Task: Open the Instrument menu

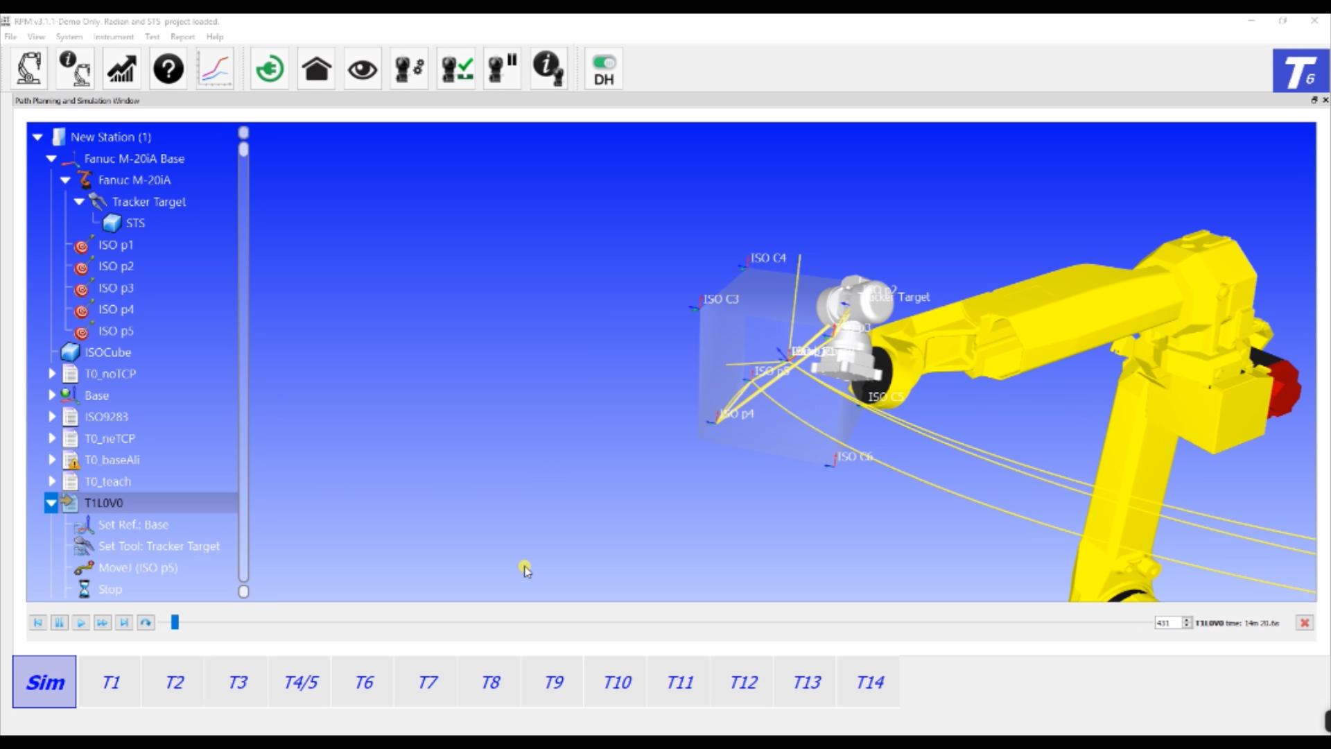Action: click(114, 37)
